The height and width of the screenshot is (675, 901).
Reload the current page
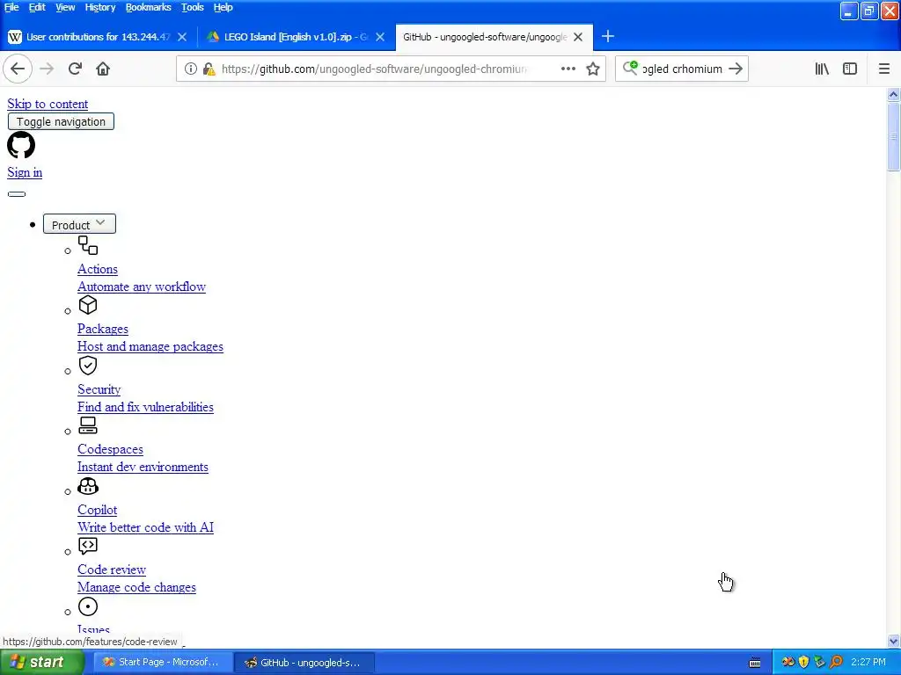pos(75,69)
